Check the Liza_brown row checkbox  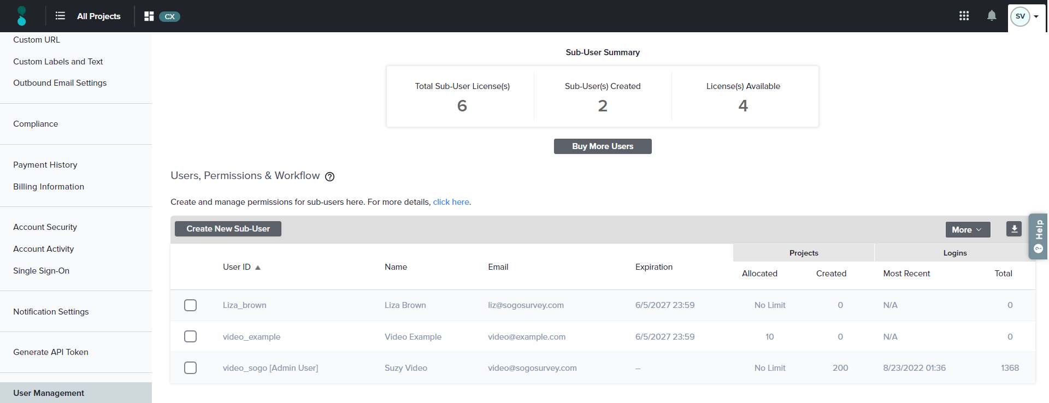pos(190,305)
